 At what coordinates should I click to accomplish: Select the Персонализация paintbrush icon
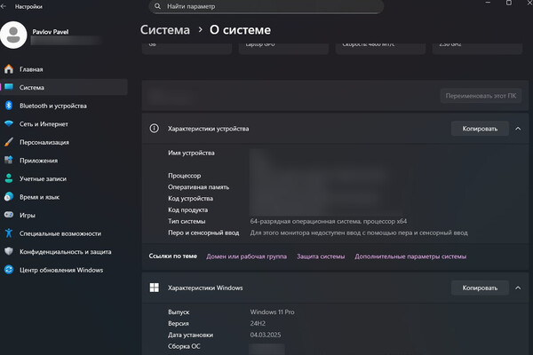pyautogui.click(x=9, y=142)
